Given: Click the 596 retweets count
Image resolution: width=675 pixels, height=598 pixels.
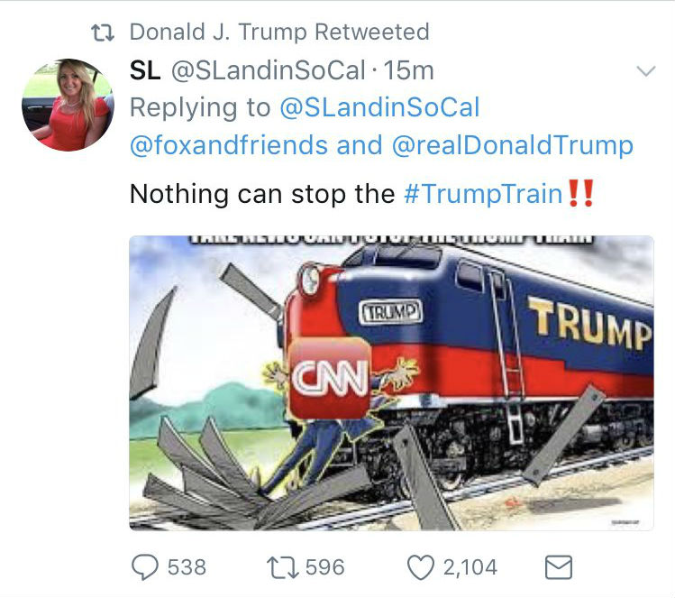Looking at the screenshot, I should [324, 566].
